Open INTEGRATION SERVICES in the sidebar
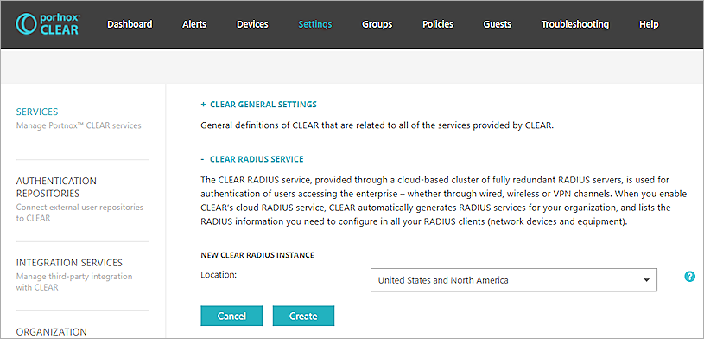Image resolution: width=704 pixels, height=339 pixels. pos(69,263)
